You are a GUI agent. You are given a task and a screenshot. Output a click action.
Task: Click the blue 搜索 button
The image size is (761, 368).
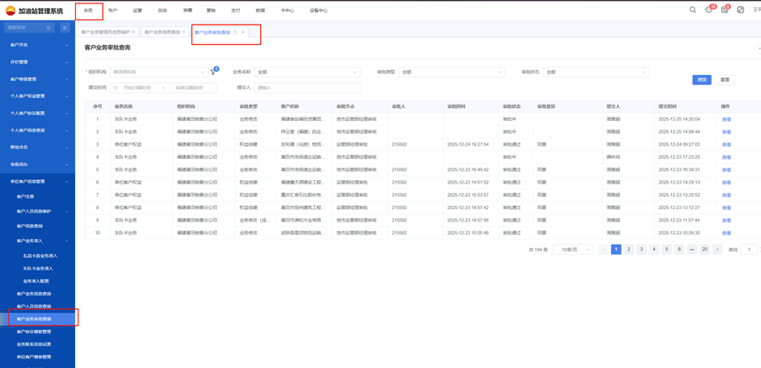point(702,79)
